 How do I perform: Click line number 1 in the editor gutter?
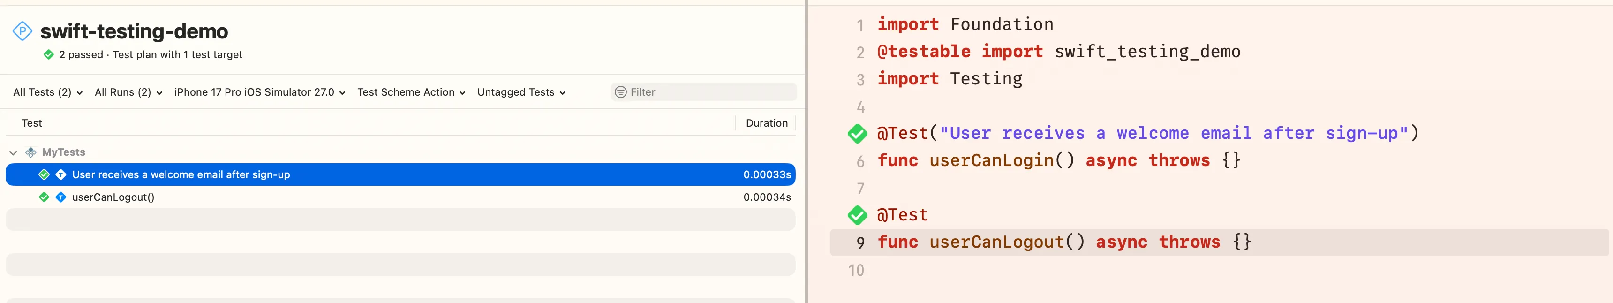pos(860,25)
